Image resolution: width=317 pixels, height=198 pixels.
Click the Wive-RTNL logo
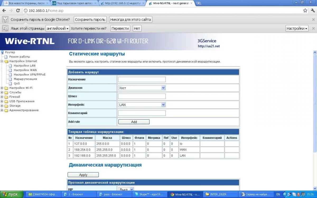point(30,41)
